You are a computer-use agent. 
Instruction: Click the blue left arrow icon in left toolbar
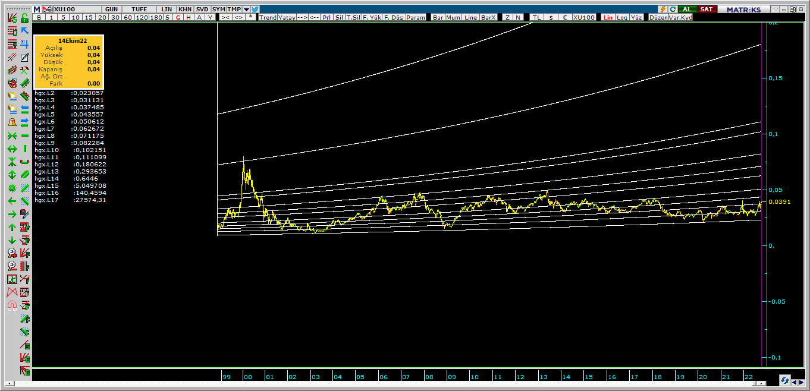click(x=24, y=108)
